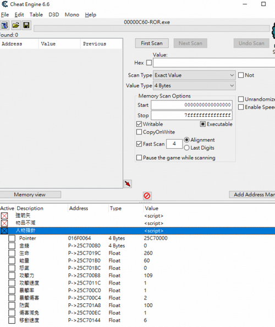Click the Undo Scan button
The width and height of the screenshot is (275, 327).
251,44
